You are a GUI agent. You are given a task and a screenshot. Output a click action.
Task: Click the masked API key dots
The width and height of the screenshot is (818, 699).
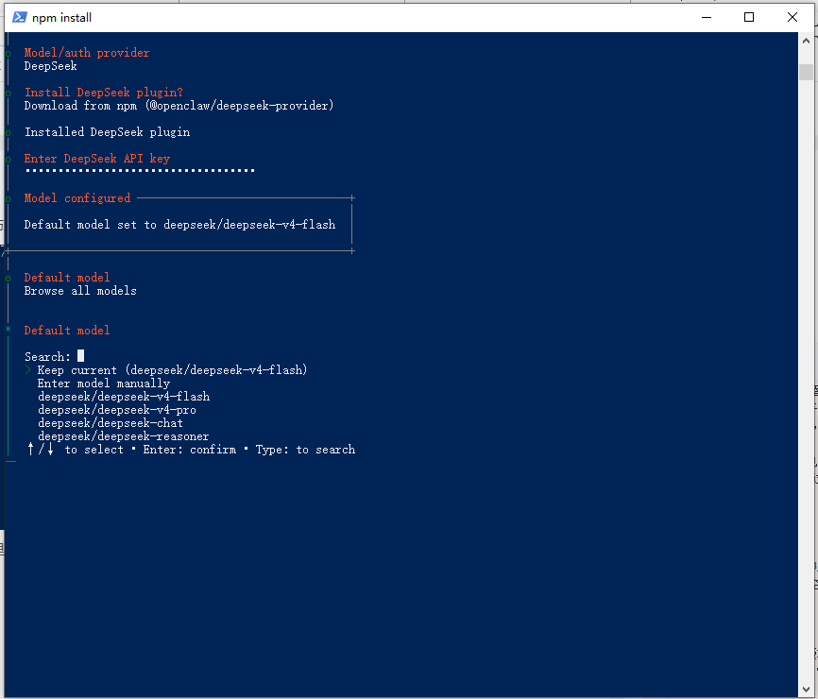(x=140, y=171)
